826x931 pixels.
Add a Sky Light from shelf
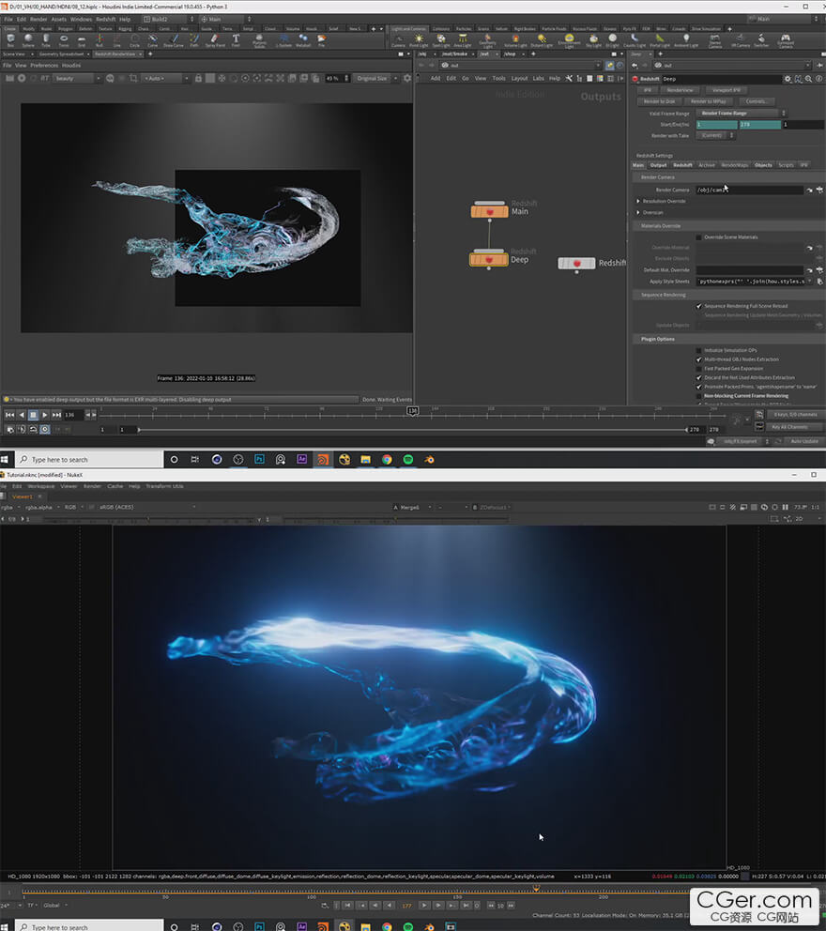click(x=594, y=40)
